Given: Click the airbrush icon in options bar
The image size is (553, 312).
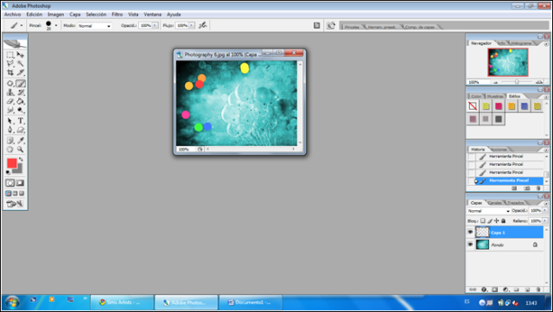Looking at the screenshot, I should coord(203,25).
